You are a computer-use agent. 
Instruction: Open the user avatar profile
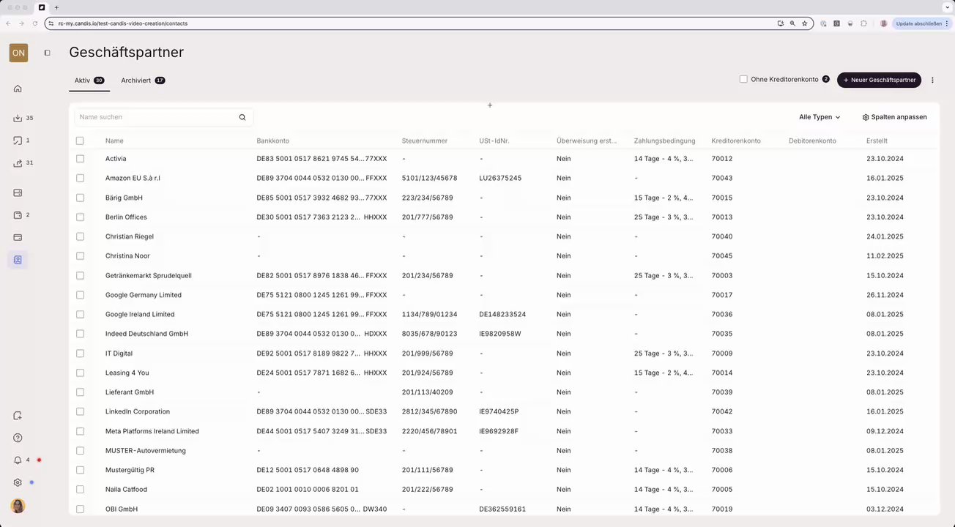pyautogui.click(x=18, y=506)
